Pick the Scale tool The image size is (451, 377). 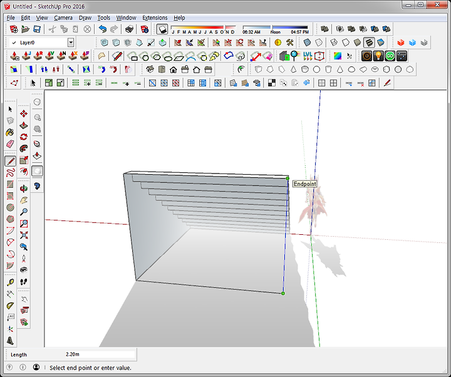[x=24, y=160]
